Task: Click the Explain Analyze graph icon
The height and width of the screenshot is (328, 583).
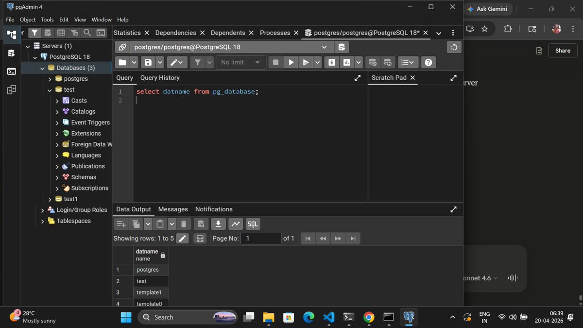Action: tap(346, 62)
